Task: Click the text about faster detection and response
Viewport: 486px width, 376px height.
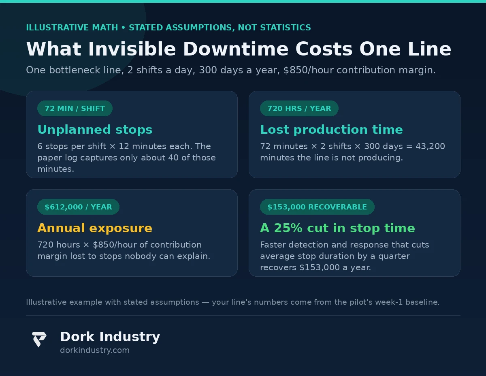Action: pyautogui.click(x=345, y=256)
